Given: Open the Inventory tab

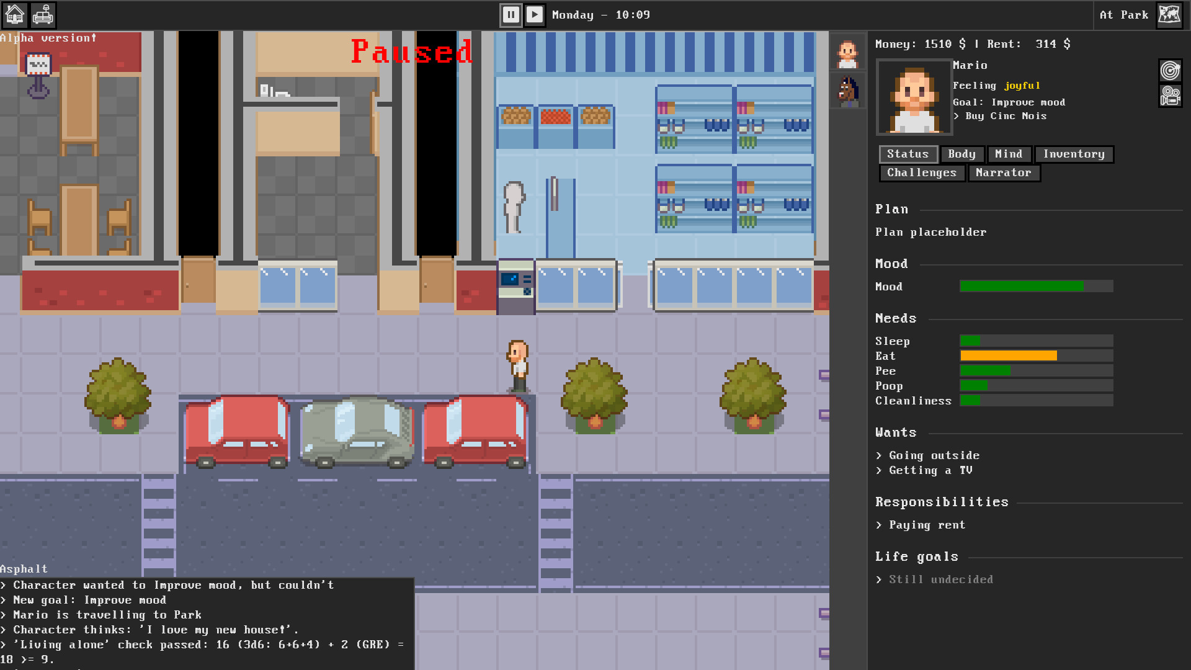Looking at the screenshot, I should 1073,154.
